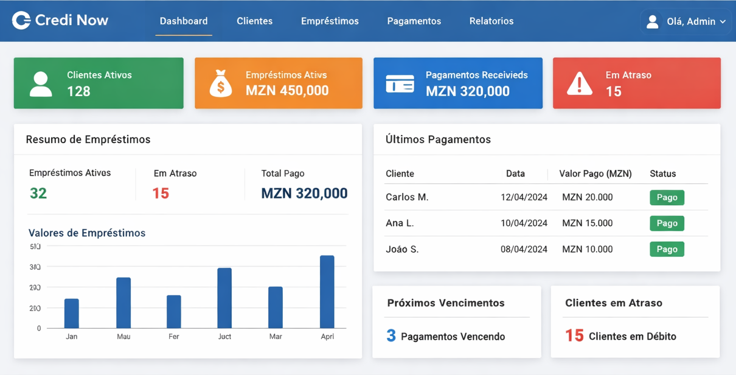This screenshot has width=736, height=375.
Task: Click the Admin user avatar icon
Action: 653,21
